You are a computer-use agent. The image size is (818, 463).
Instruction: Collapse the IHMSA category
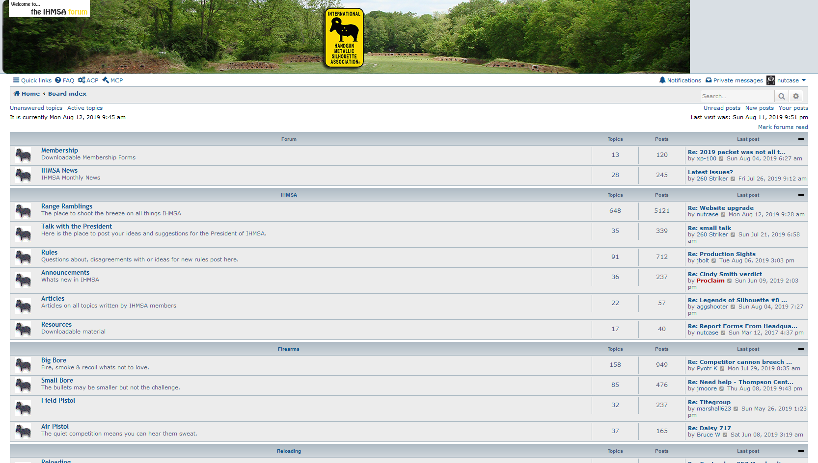801,195
